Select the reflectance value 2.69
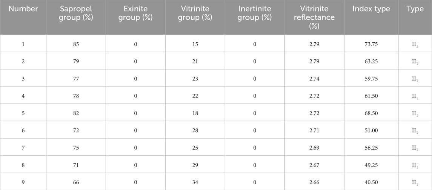Image resolution: width=432 pixels, height=190 pixels. tap(314, 148)
